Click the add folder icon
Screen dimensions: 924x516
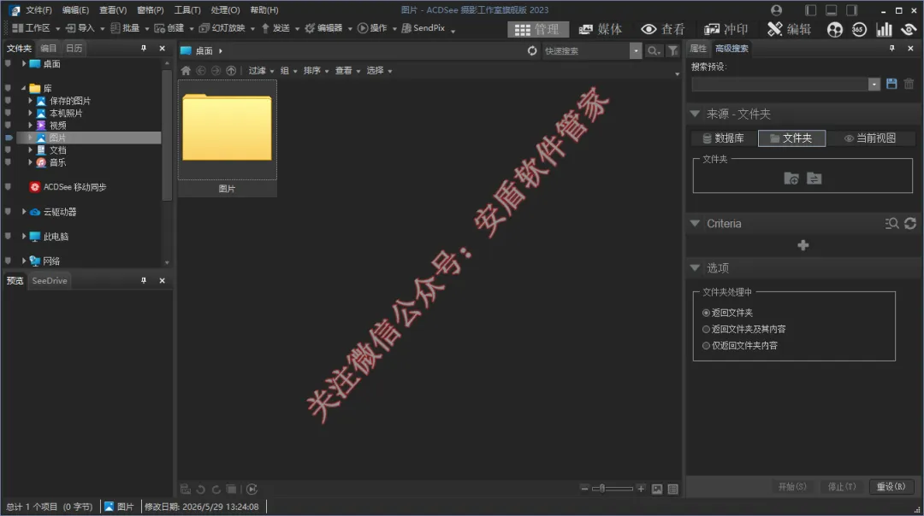pyautogui.click(x=791, y=179)
